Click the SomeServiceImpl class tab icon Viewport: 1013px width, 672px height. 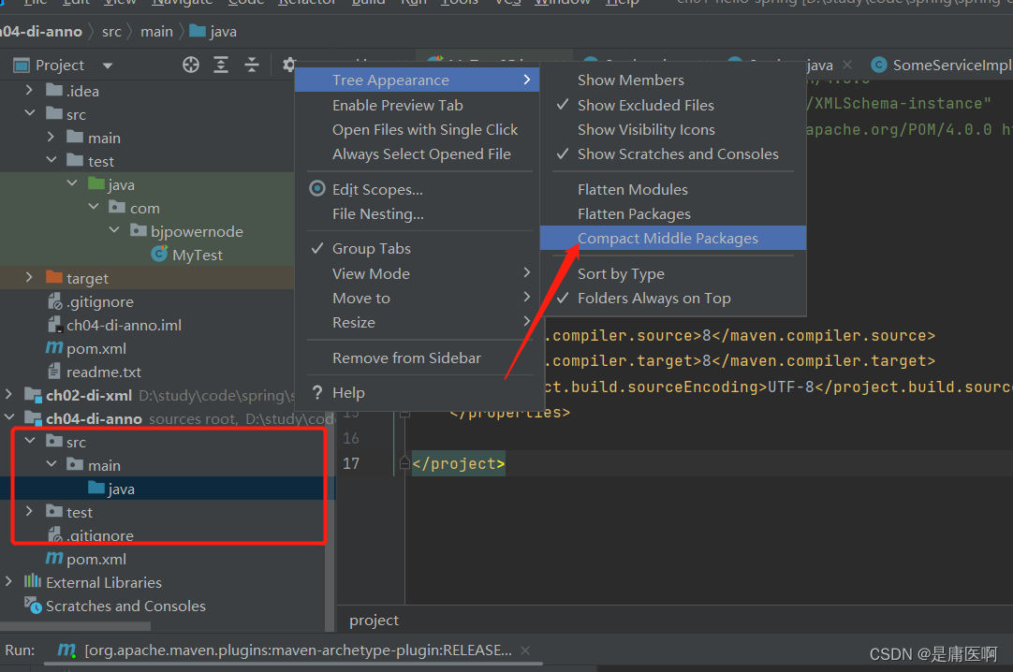click(878, 65)
